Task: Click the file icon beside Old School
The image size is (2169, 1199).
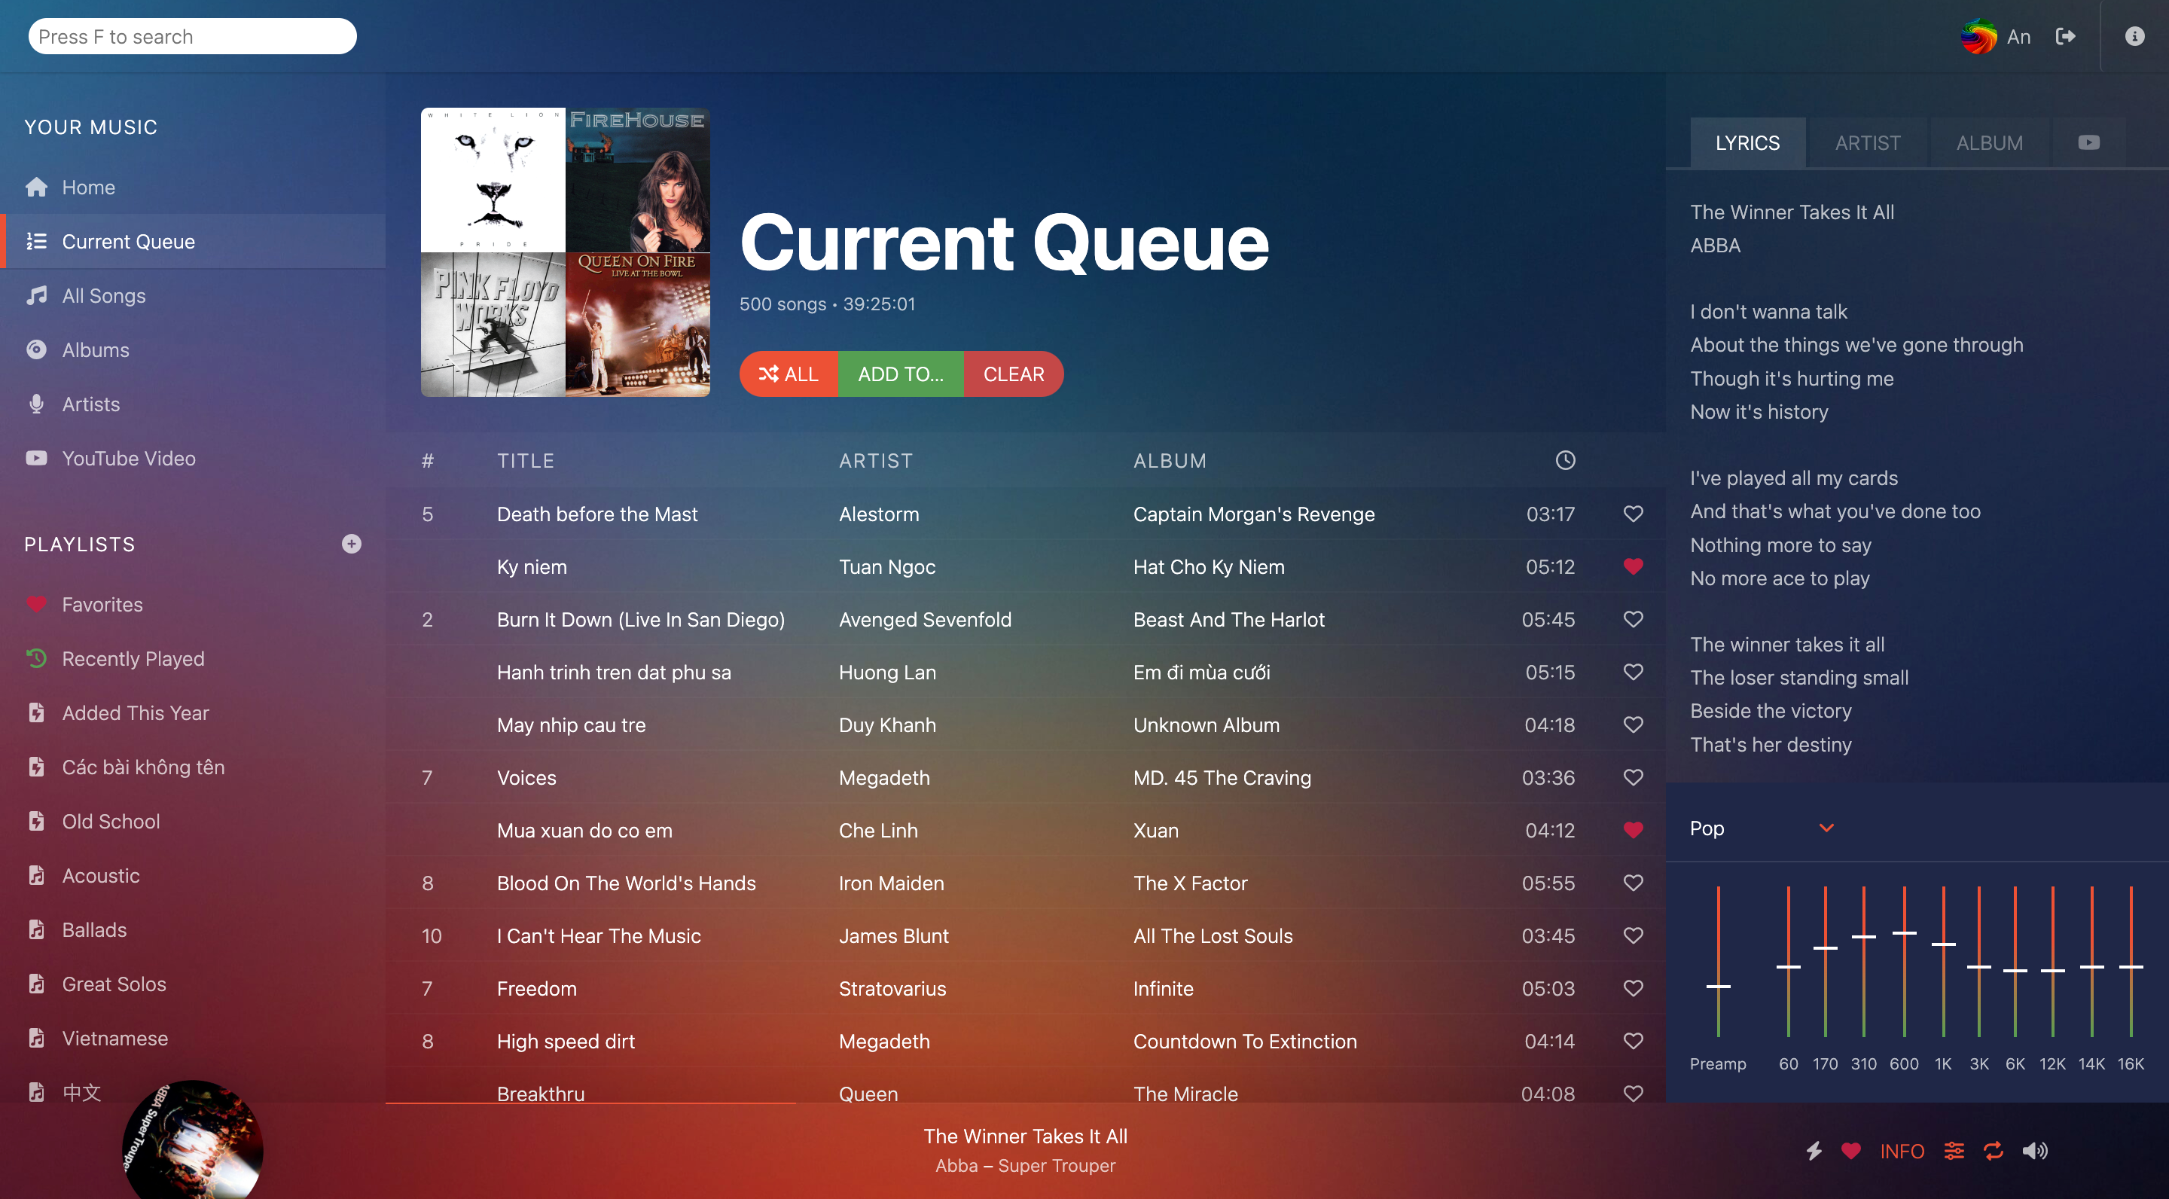Action: click(x=36, y=821)
